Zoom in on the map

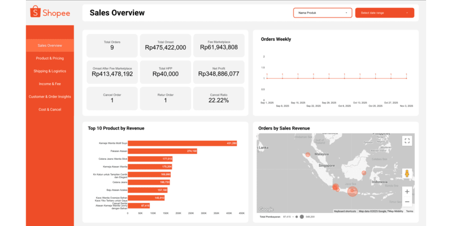407,192
